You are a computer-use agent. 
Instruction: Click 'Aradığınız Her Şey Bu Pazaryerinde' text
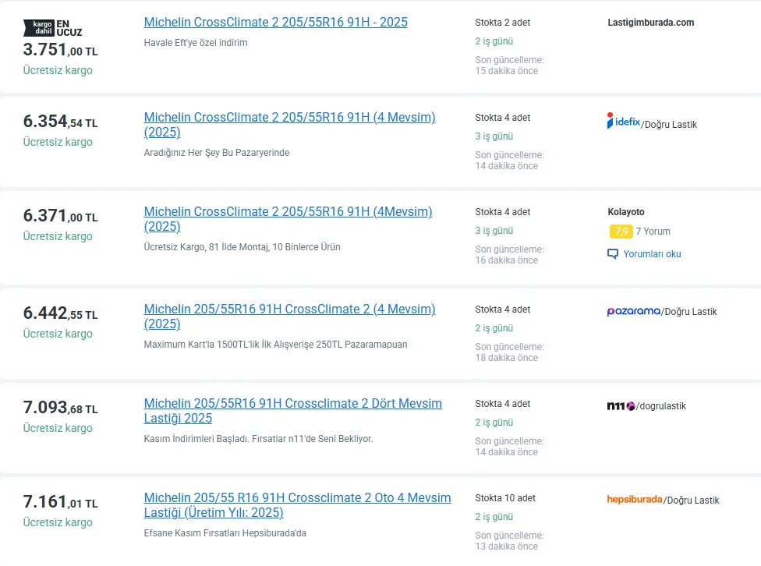pos(217,153)
